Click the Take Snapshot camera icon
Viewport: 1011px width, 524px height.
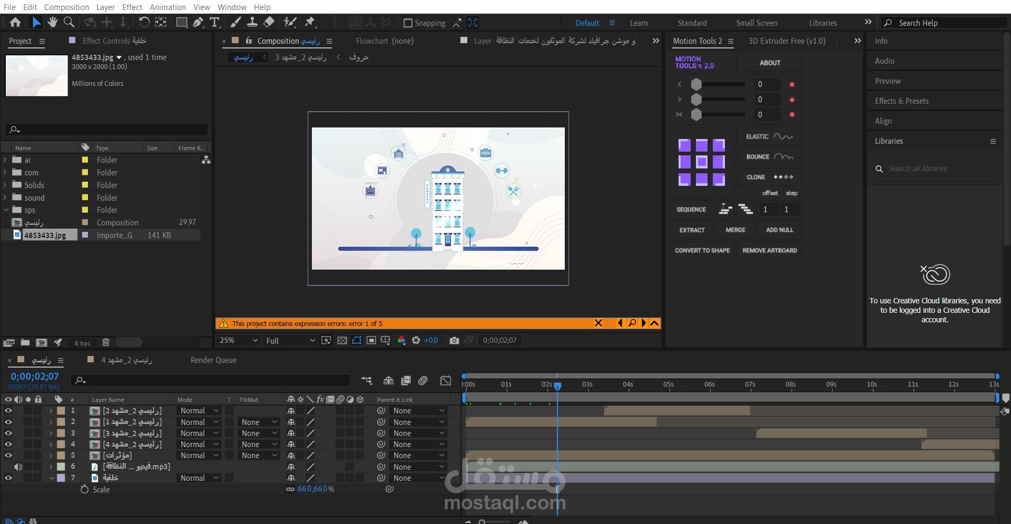point(454,341)
